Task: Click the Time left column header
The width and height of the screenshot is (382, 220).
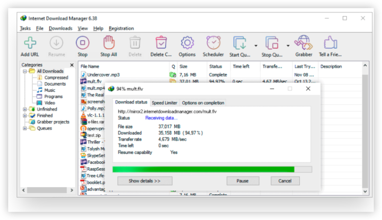Action: click(x=244, y=67)
